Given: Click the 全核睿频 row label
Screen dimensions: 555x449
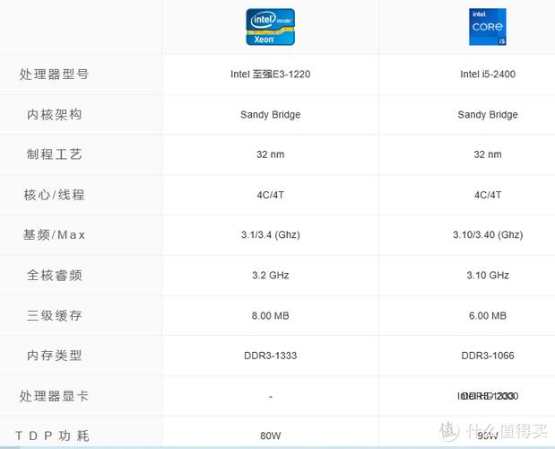Looking at the screenshot, I should [x=54, y=276].
